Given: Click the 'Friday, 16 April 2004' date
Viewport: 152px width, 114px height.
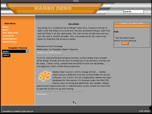Looking at the screenshot, I should coord(132,23).
